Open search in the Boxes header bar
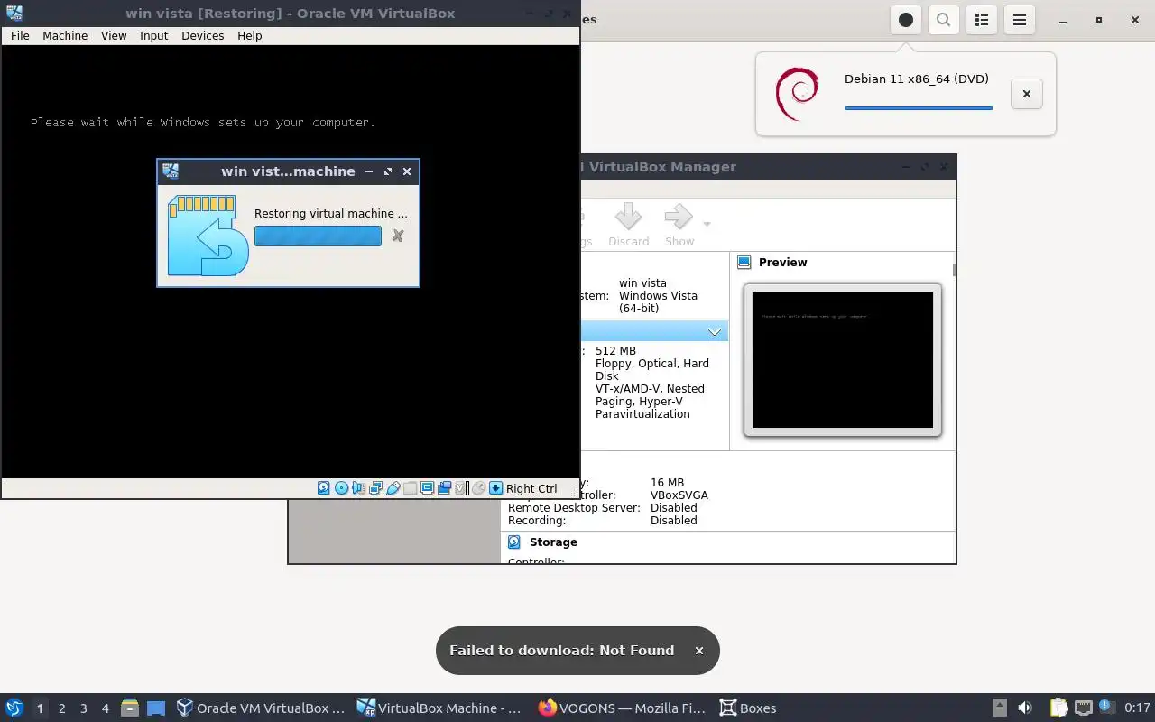 (x=943, y=20)
